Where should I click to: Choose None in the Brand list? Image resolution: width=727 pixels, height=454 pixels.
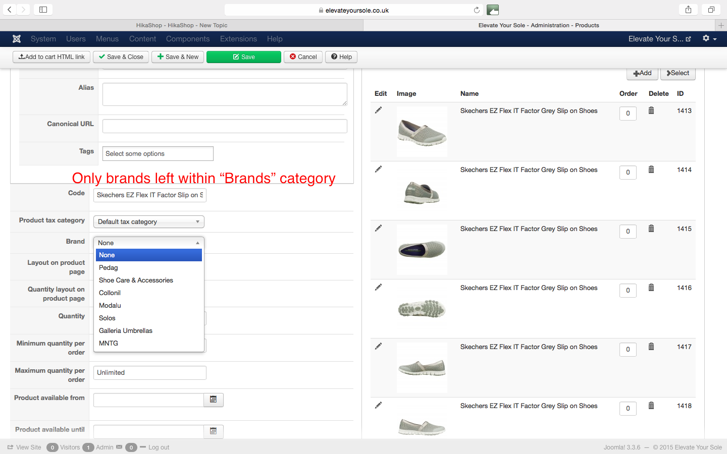(149, 255)
